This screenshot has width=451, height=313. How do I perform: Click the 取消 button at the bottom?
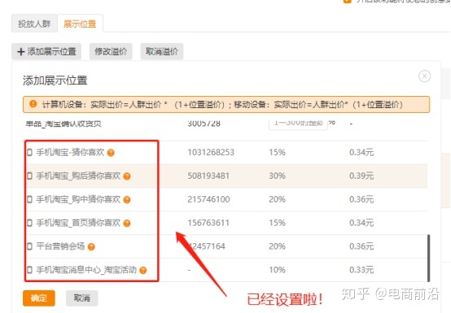click(x=82, y=298)
